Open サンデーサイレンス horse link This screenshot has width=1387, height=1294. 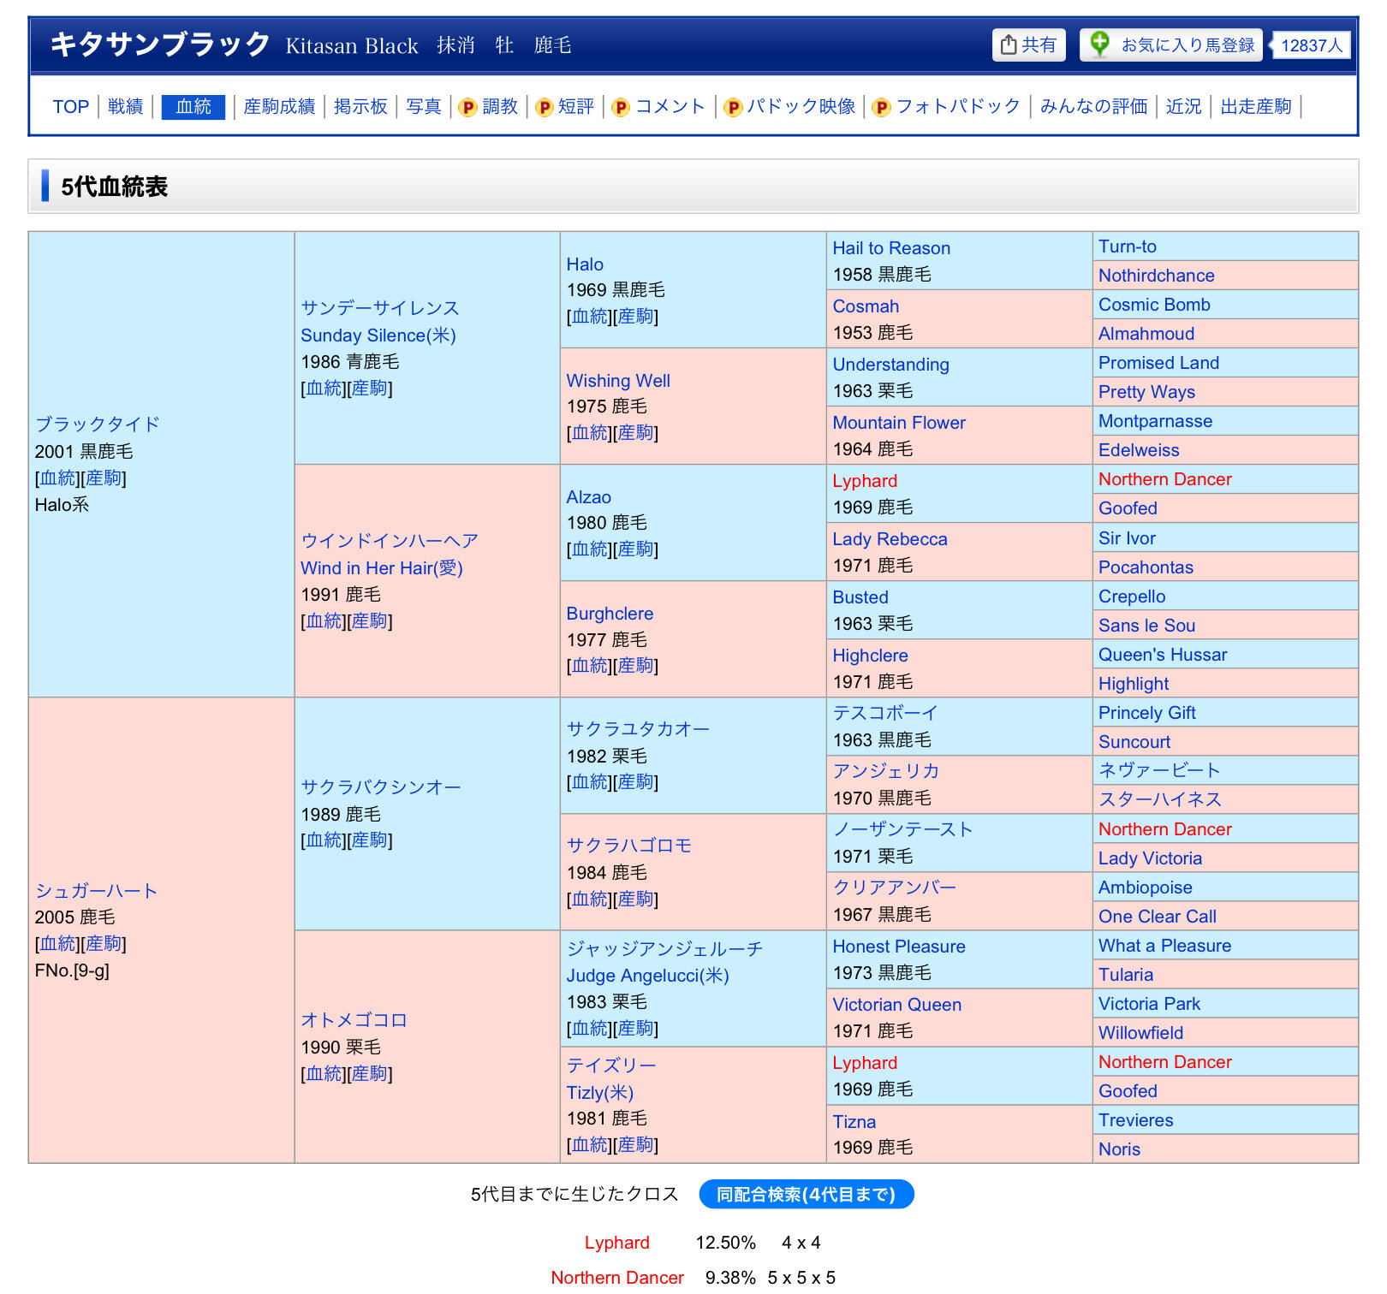[379, 308]
